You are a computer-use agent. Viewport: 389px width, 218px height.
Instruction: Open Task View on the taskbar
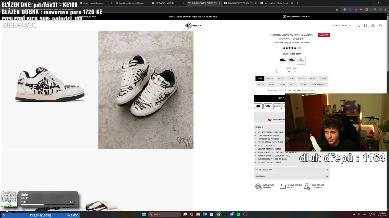pyautogui.click(x=185, y=214)
